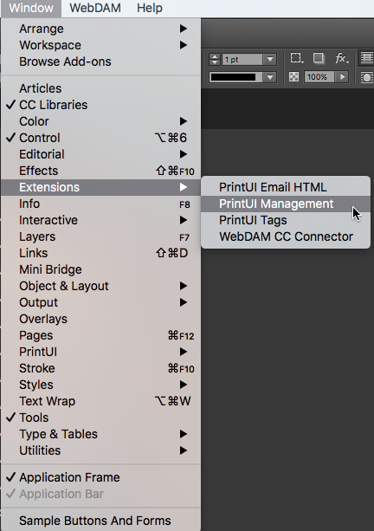Open the 100% opacity slider arrow
Screen dimensions: 374x531
pos(342,77)
